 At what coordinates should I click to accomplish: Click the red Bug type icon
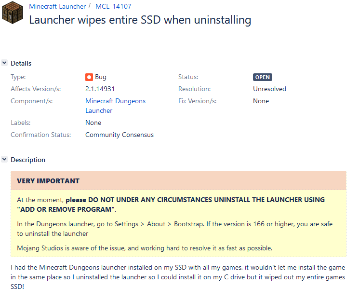pos(89,77)
